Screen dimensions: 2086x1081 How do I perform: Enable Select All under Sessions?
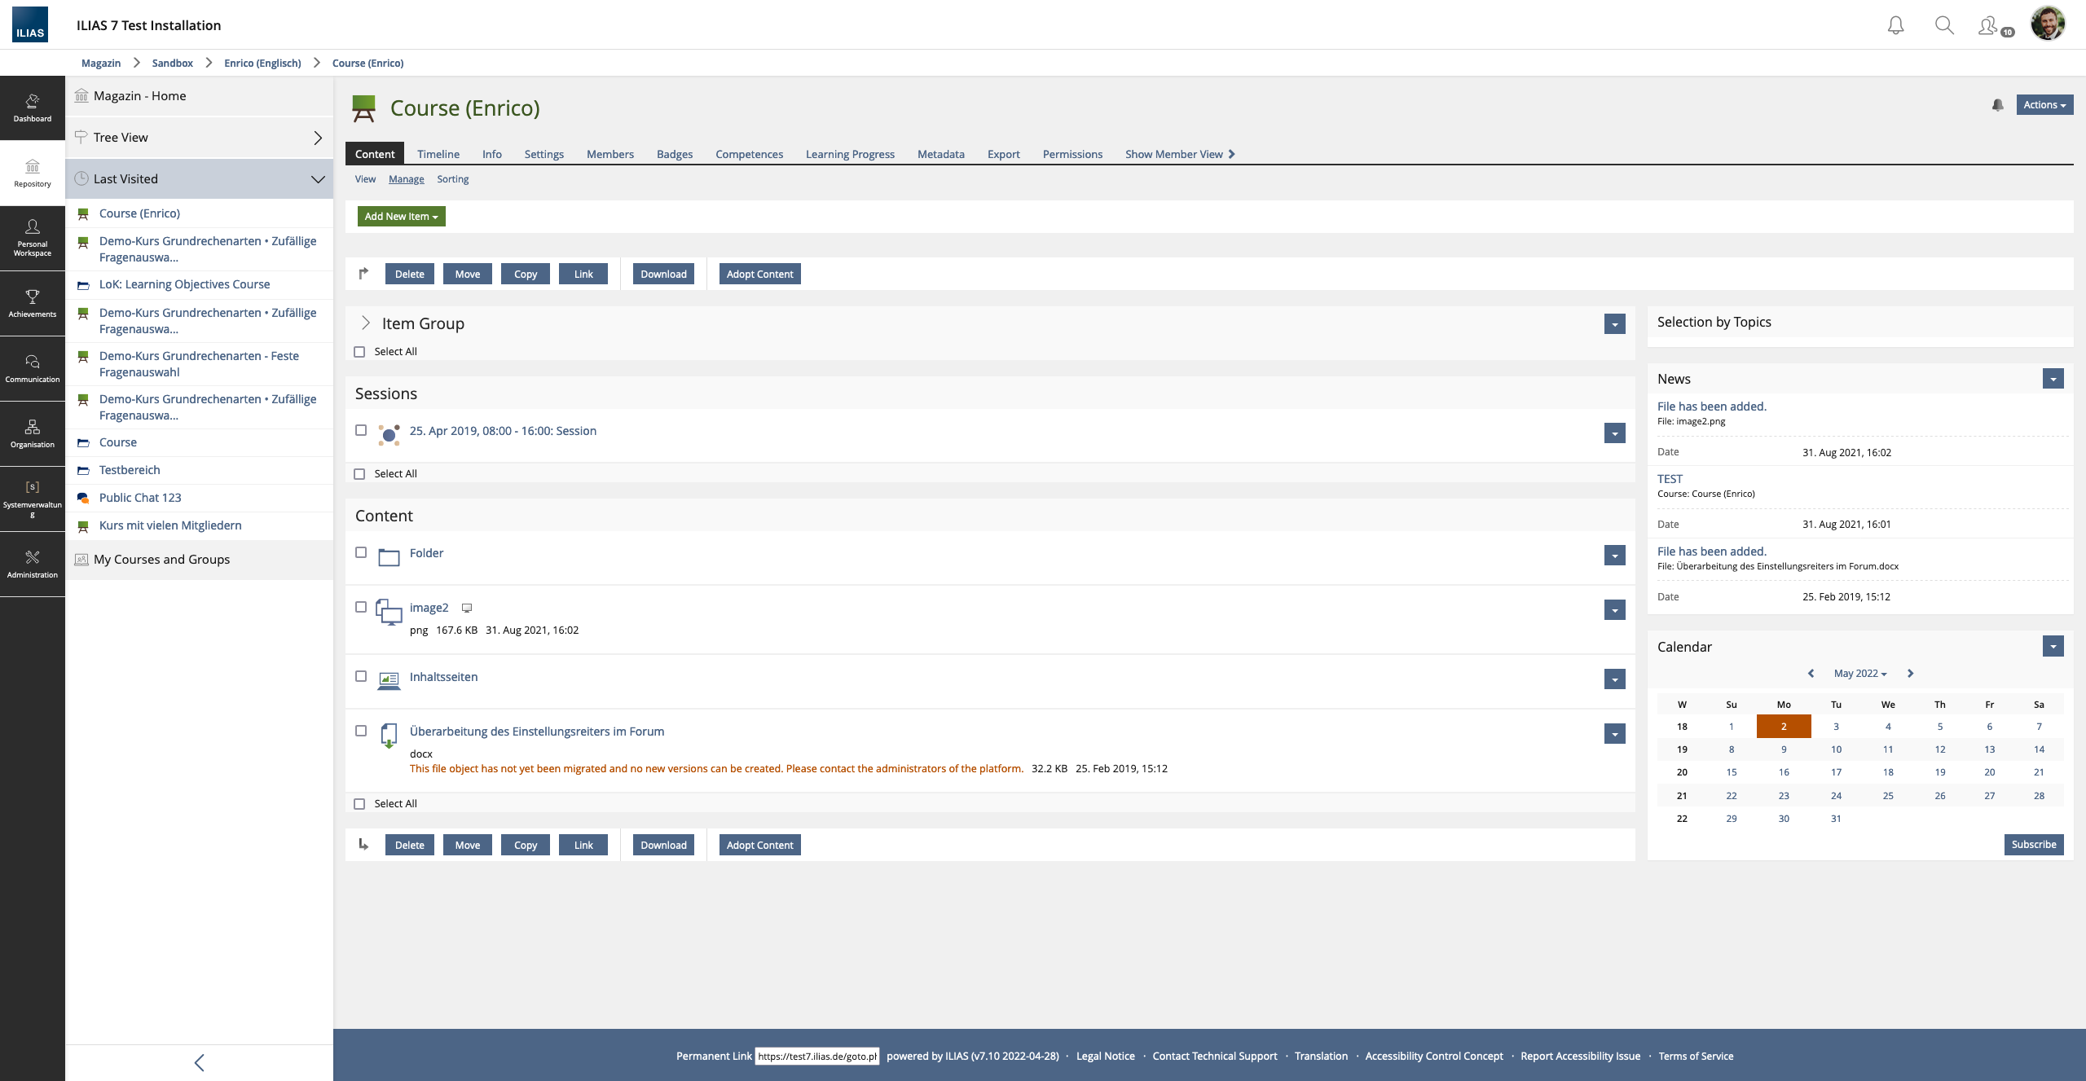point(359,474)
